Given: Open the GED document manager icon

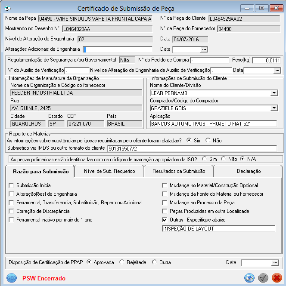Looking at the screenshot, I should [12, 278].
